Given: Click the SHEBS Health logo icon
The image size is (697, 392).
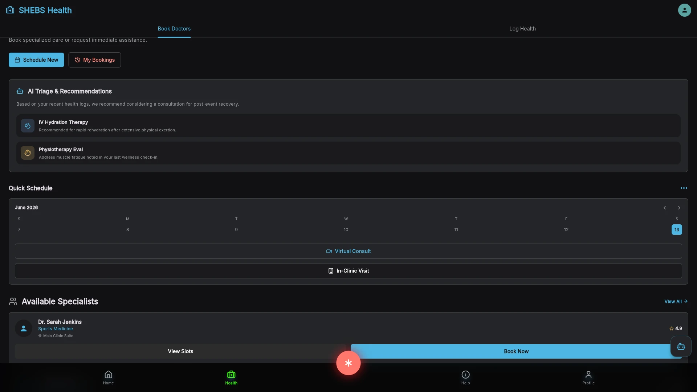Looking at the screenshot, I should tap(10, 10).
